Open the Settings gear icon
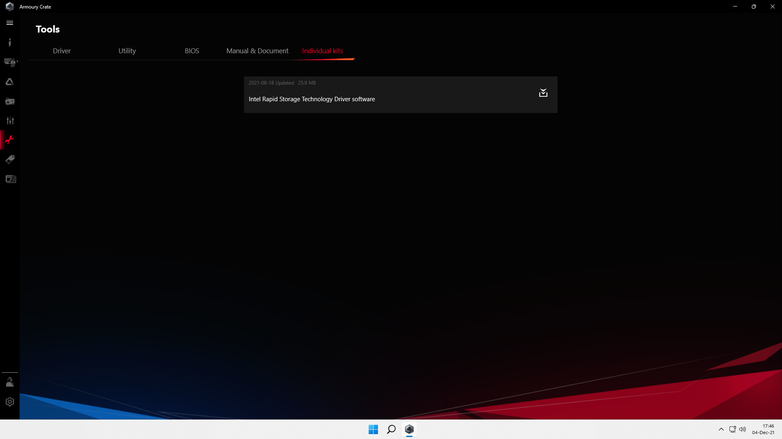The width and height of the screenshot is (782, 439). pyautogui.click(x=10, y=402)
